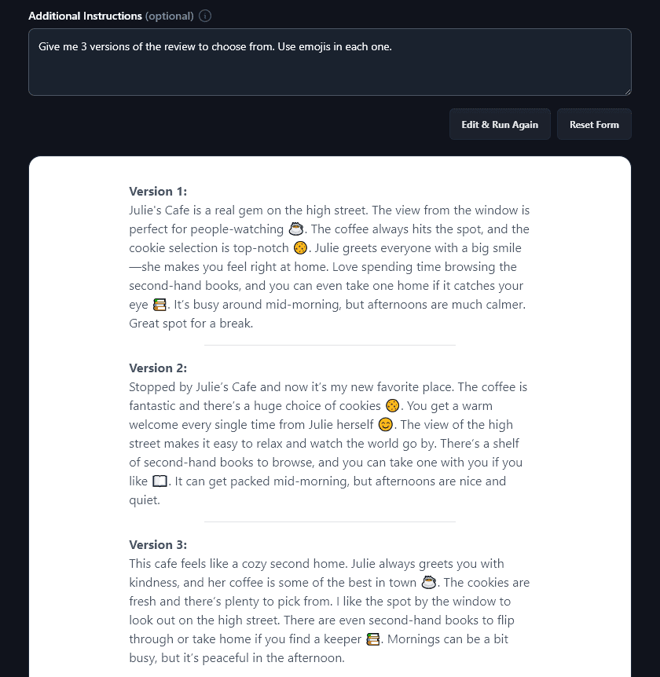The height and width of the screenshot is (677, 660).
Task: Click the cookie emoji in Version 1
Action: pos(299,247)
